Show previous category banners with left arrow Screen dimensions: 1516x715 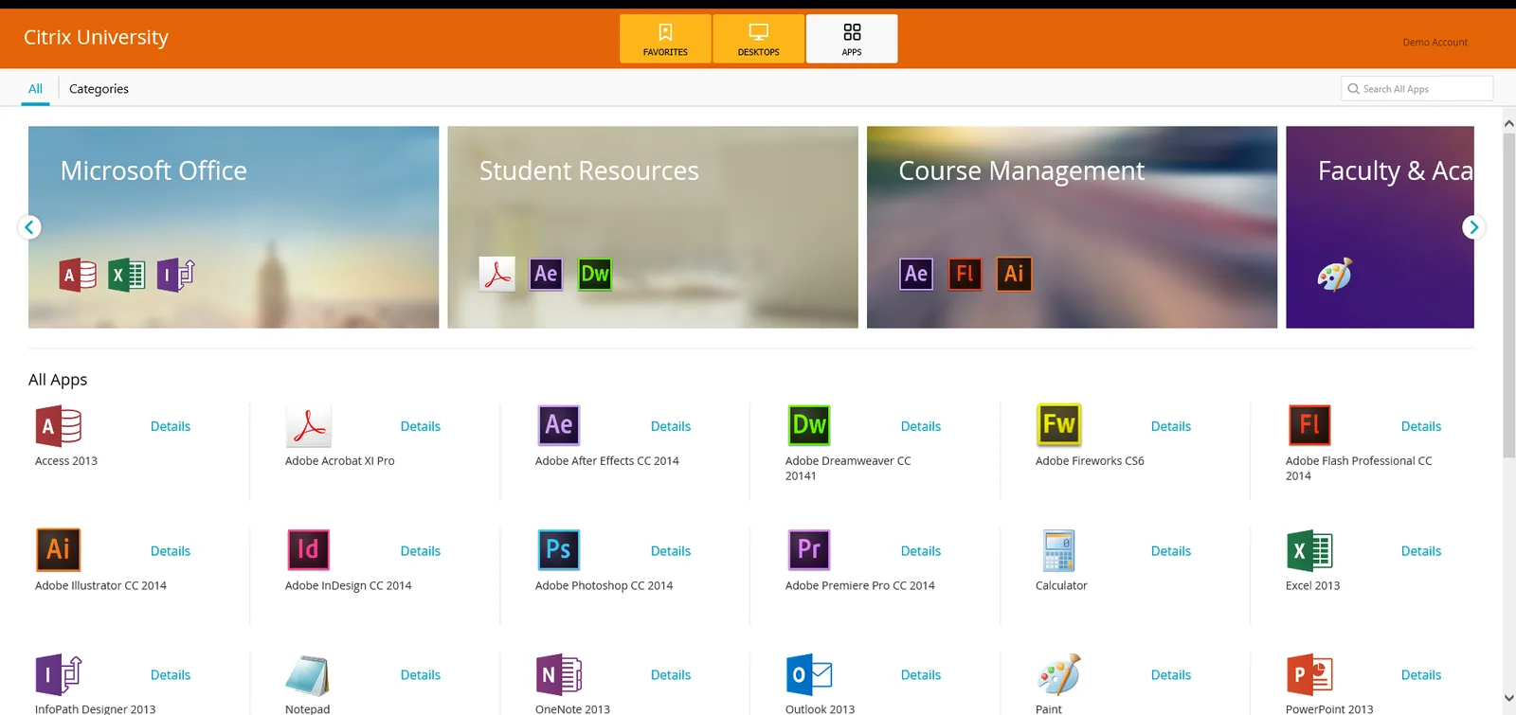(x=29, y=227)
